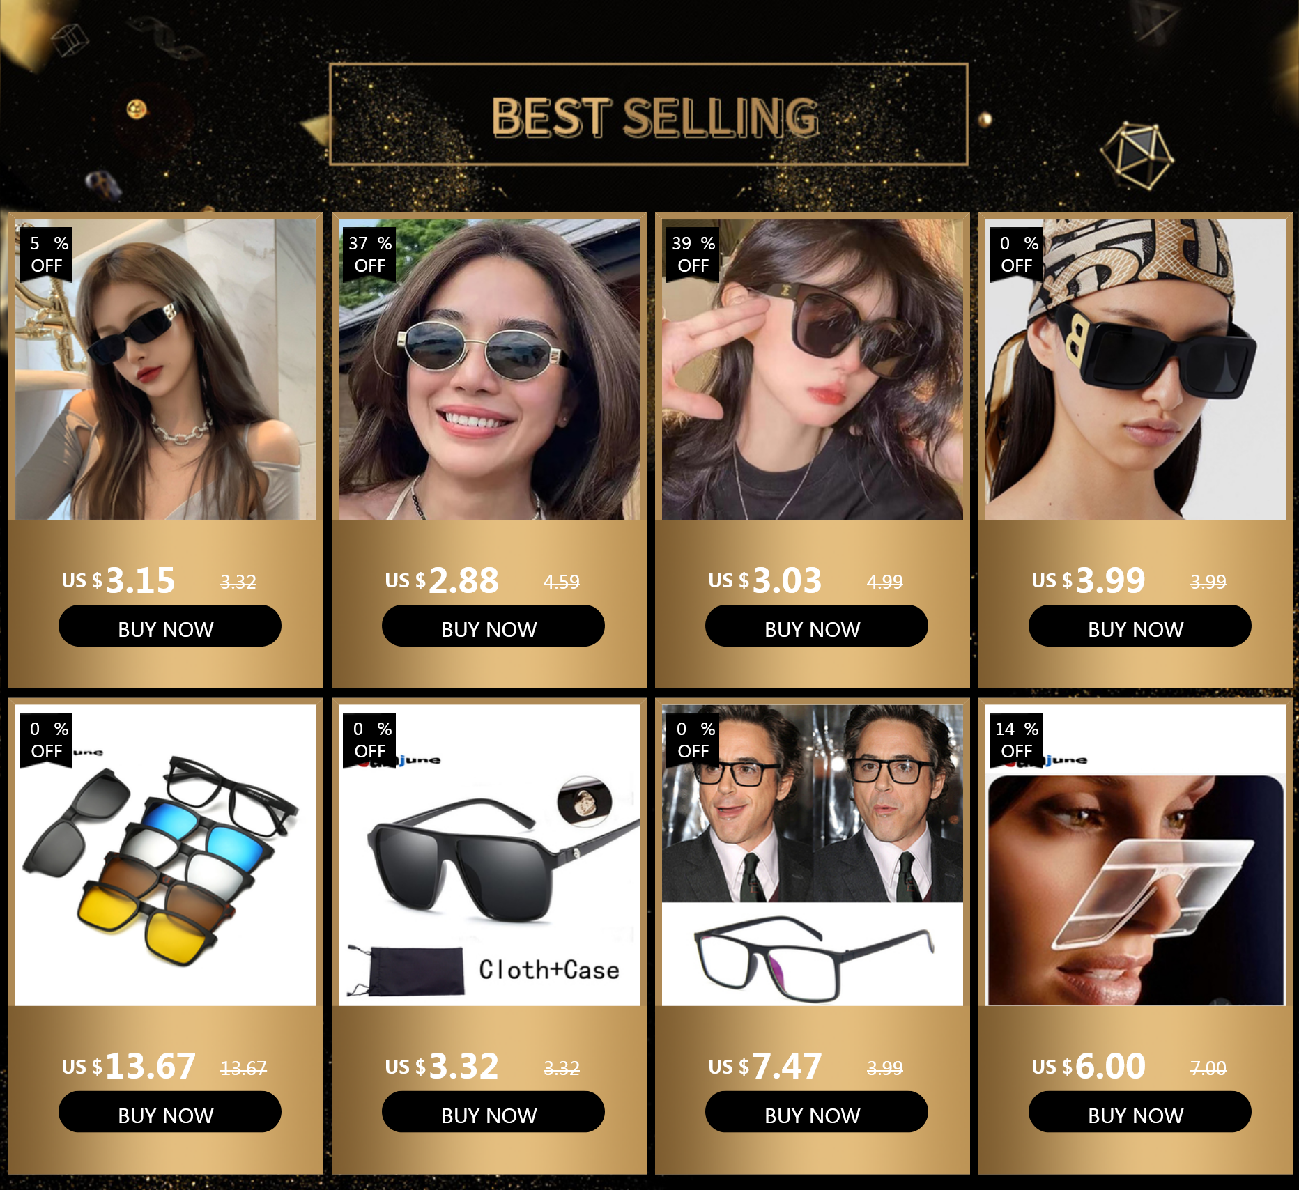The width and height of the screenshot is (1299, 1190).
Task: Click the US $2.88 price label
Action: point(442,580)
